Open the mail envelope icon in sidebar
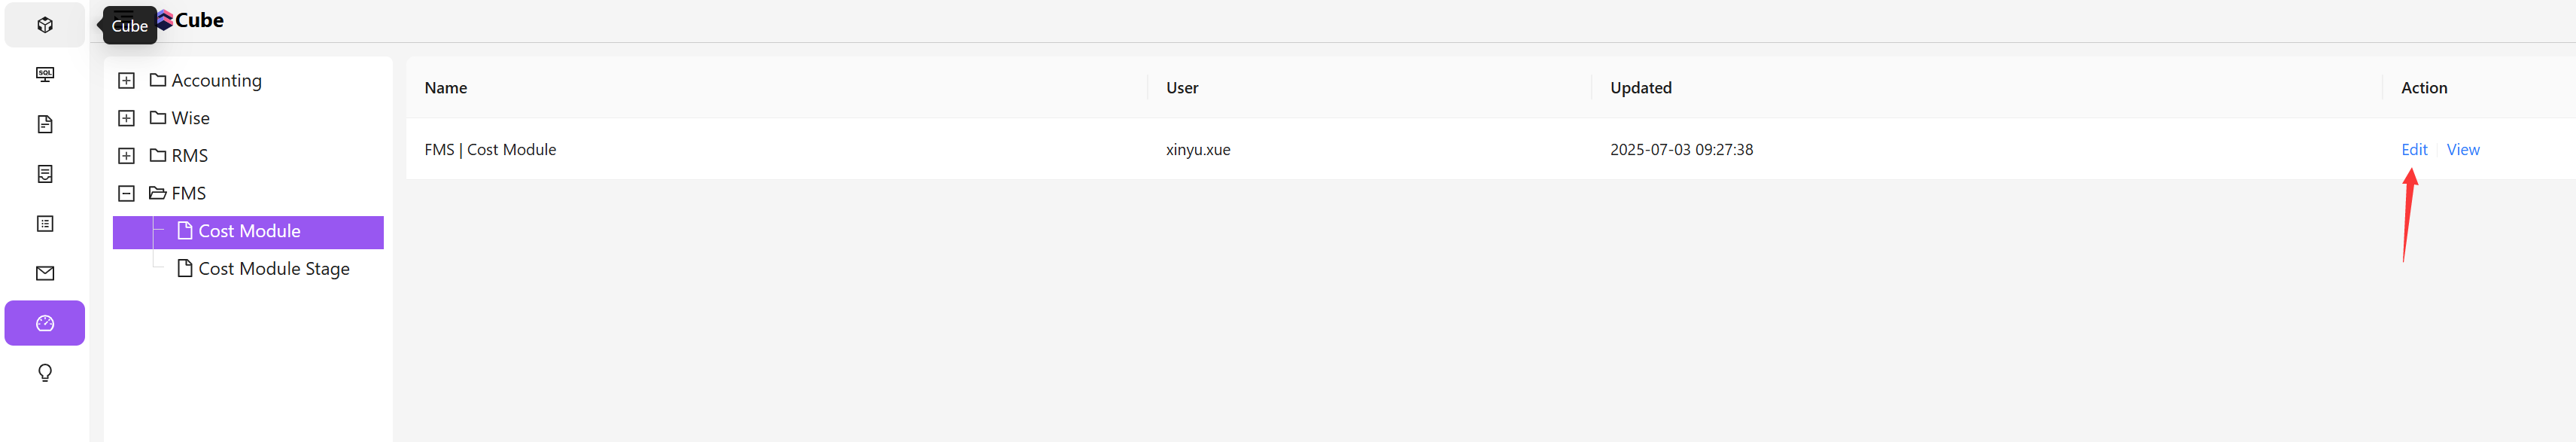This screenshot has width=2576, height=442. (45, 273)
